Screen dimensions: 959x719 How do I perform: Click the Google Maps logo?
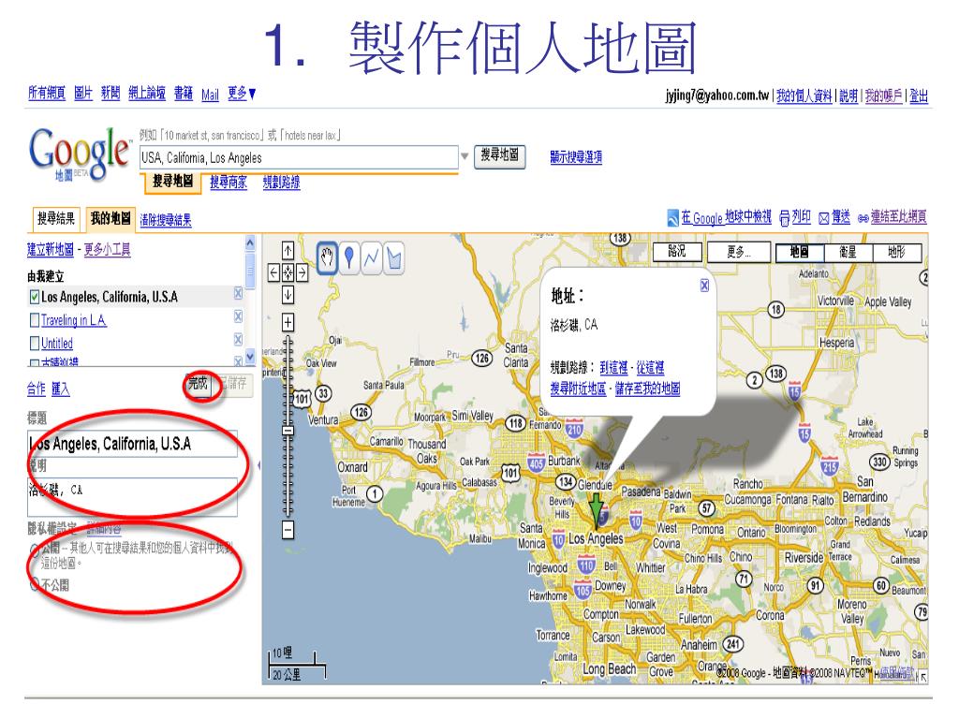click(79, 154)
